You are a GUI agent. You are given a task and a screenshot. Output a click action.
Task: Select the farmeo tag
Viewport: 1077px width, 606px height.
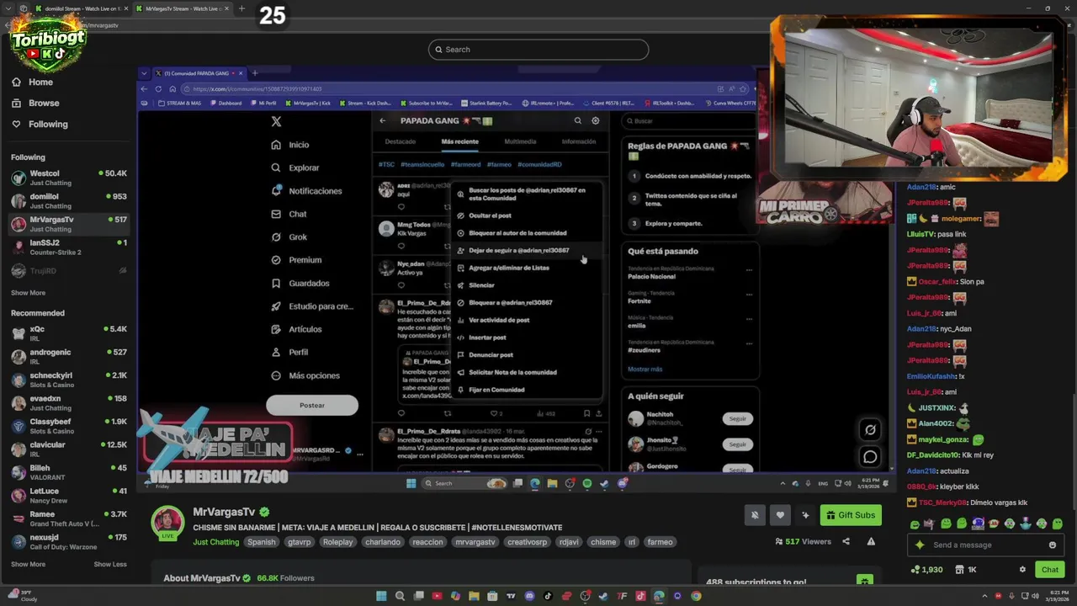(x=660, y=542)
